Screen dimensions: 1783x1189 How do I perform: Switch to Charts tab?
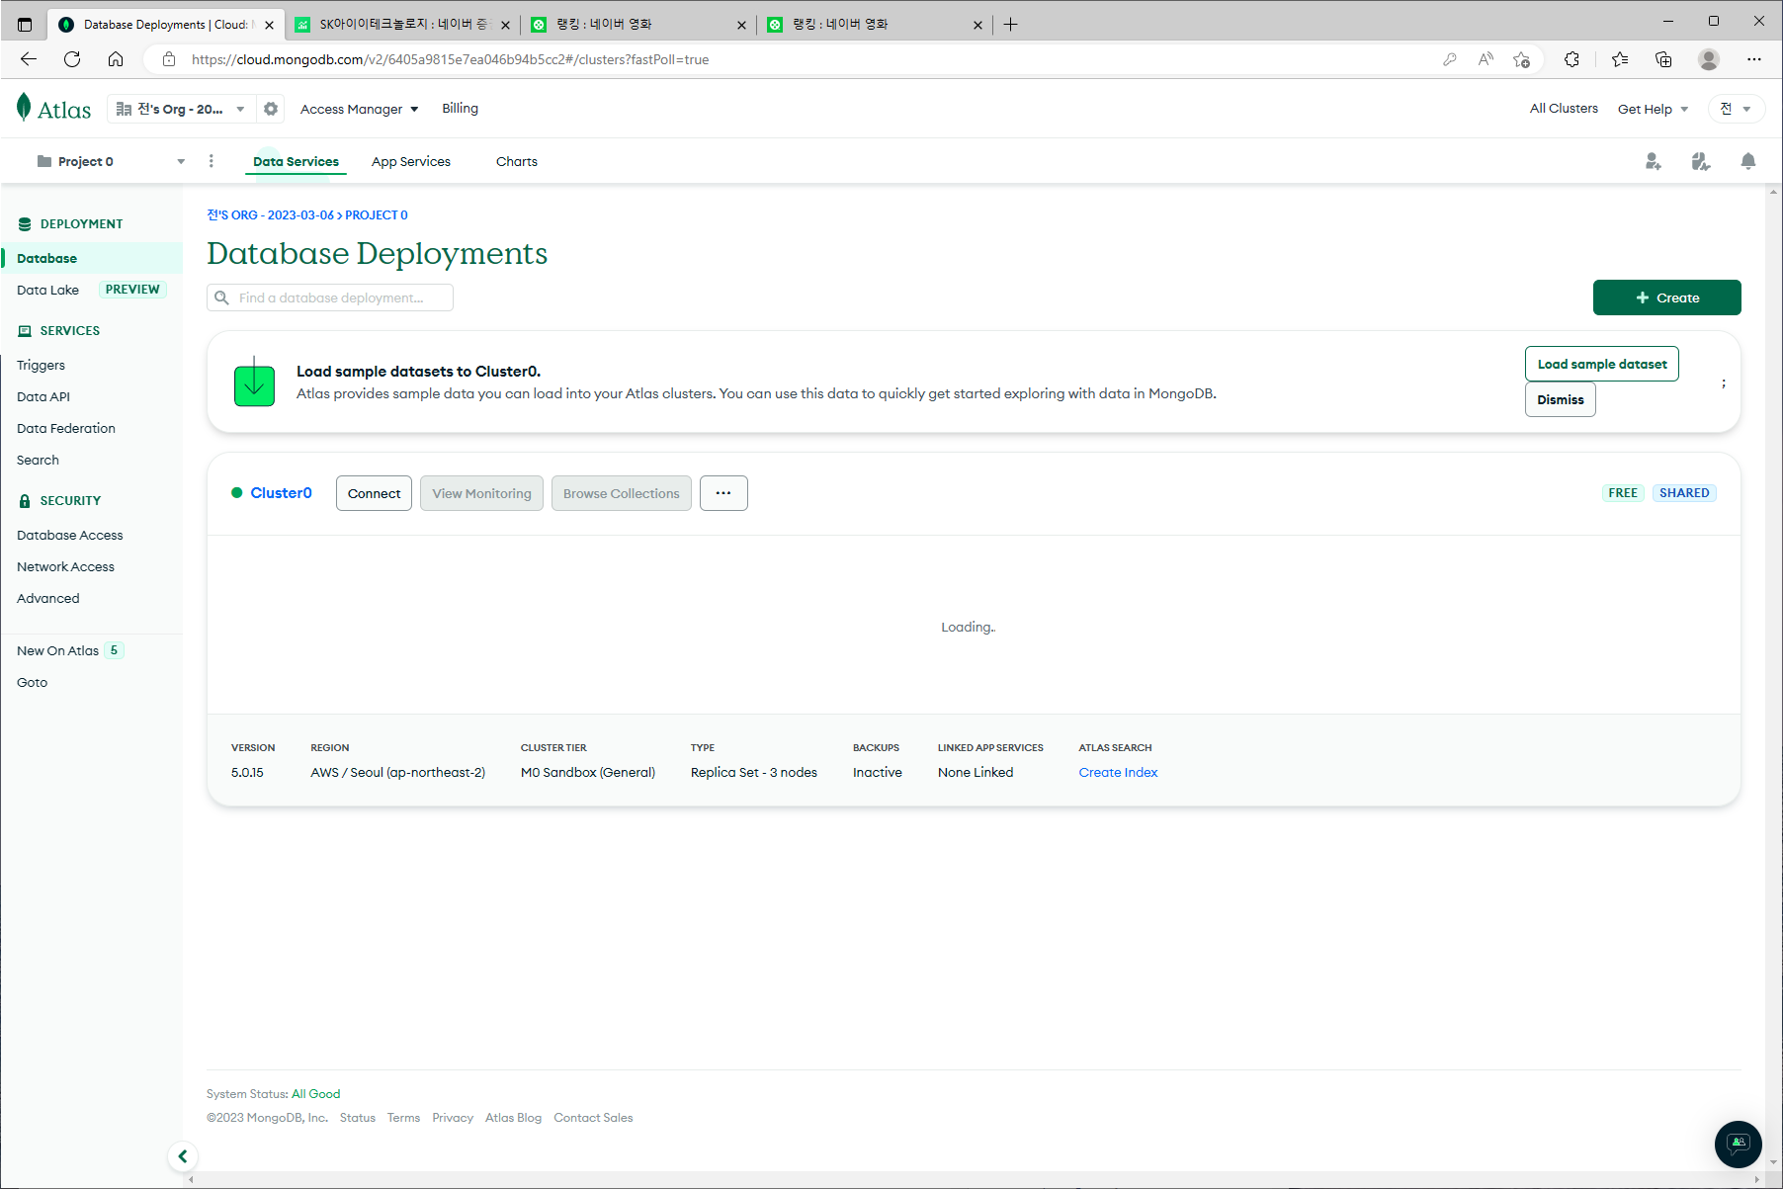click(517, 161)
